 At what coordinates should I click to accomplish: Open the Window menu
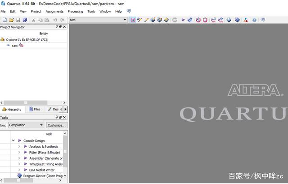click(105, 11)
